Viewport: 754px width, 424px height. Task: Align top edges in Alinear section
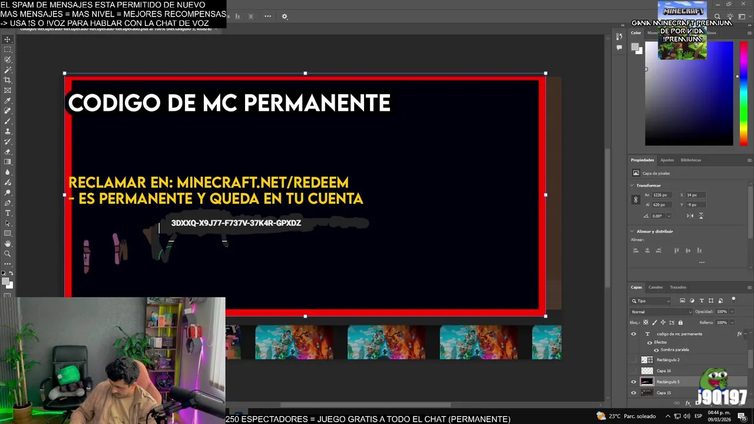click(676, 250)
